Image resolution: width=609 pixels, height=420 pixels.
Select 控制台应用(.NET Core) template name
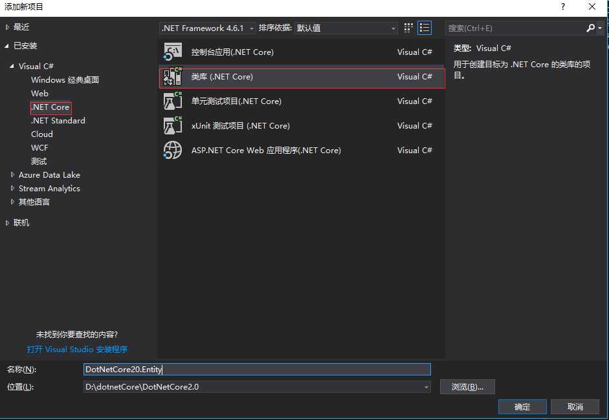click(x=232, y=52)
